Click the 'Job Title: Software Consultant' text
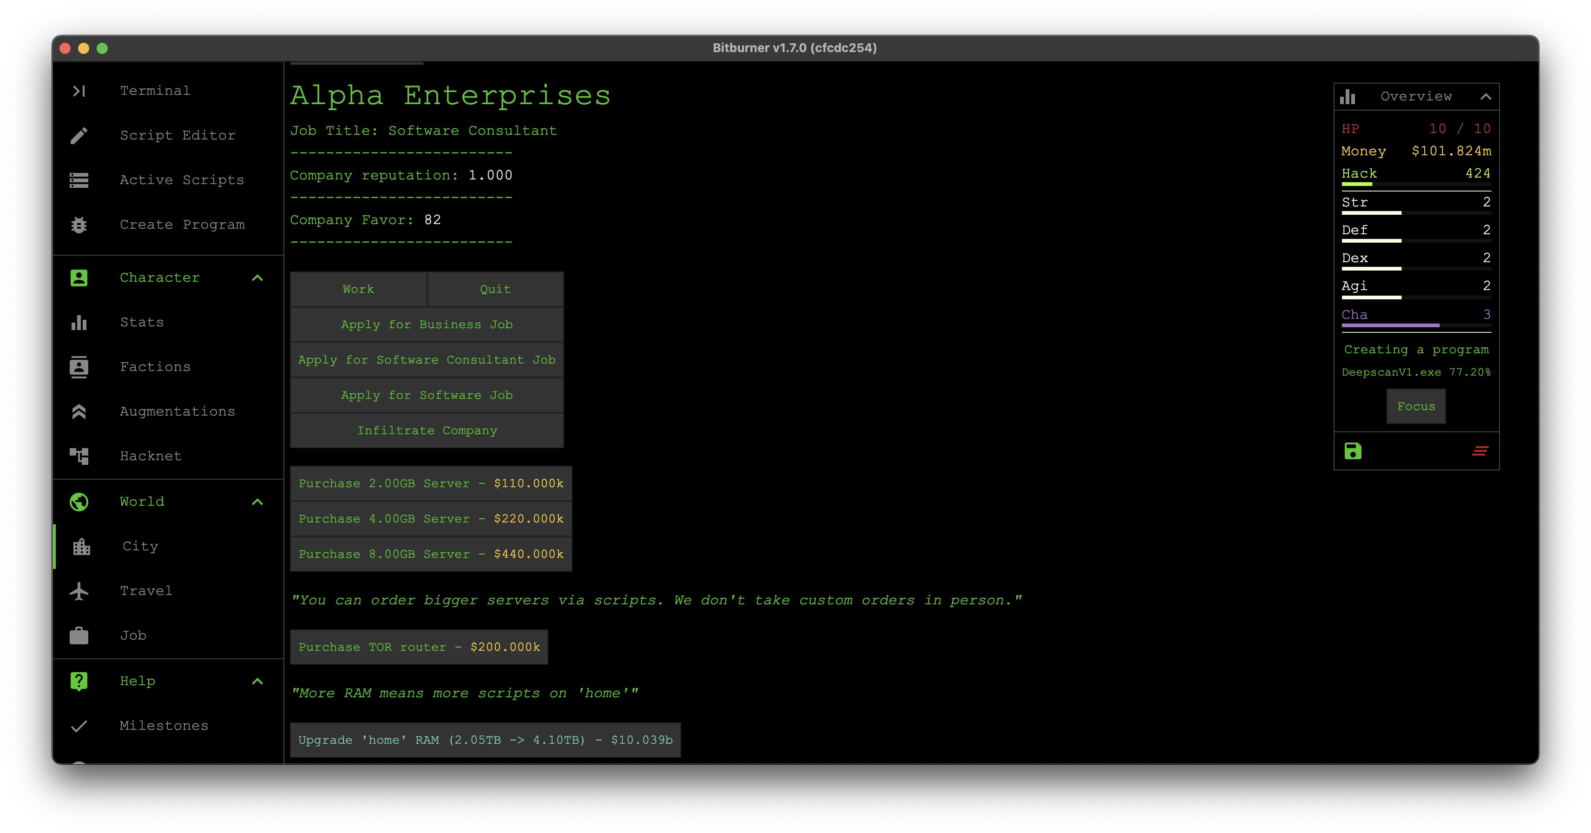This screenshot has height=833, width=1591. tap(424, 131)
